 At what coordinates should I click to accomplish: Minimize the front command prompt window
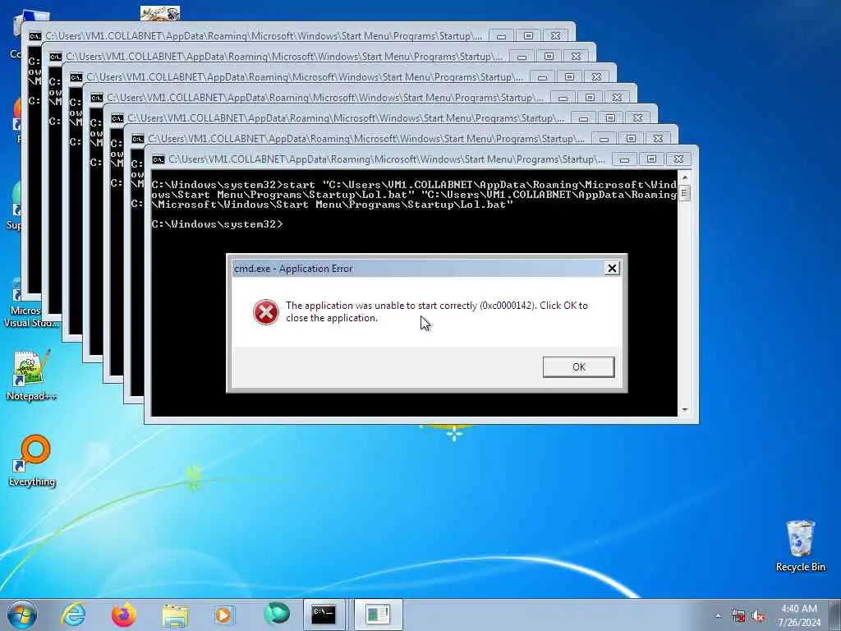(x=624, y=159)
